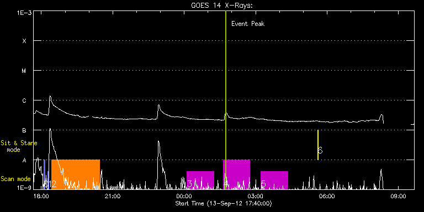Click the M flare class axis label
The height and width of the screenshot is (212, 424).
[24, 71]
